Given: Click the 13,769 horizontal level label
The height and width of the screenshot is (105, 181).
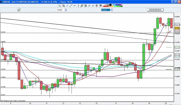Looking at the screenshot, I should 3,87.
